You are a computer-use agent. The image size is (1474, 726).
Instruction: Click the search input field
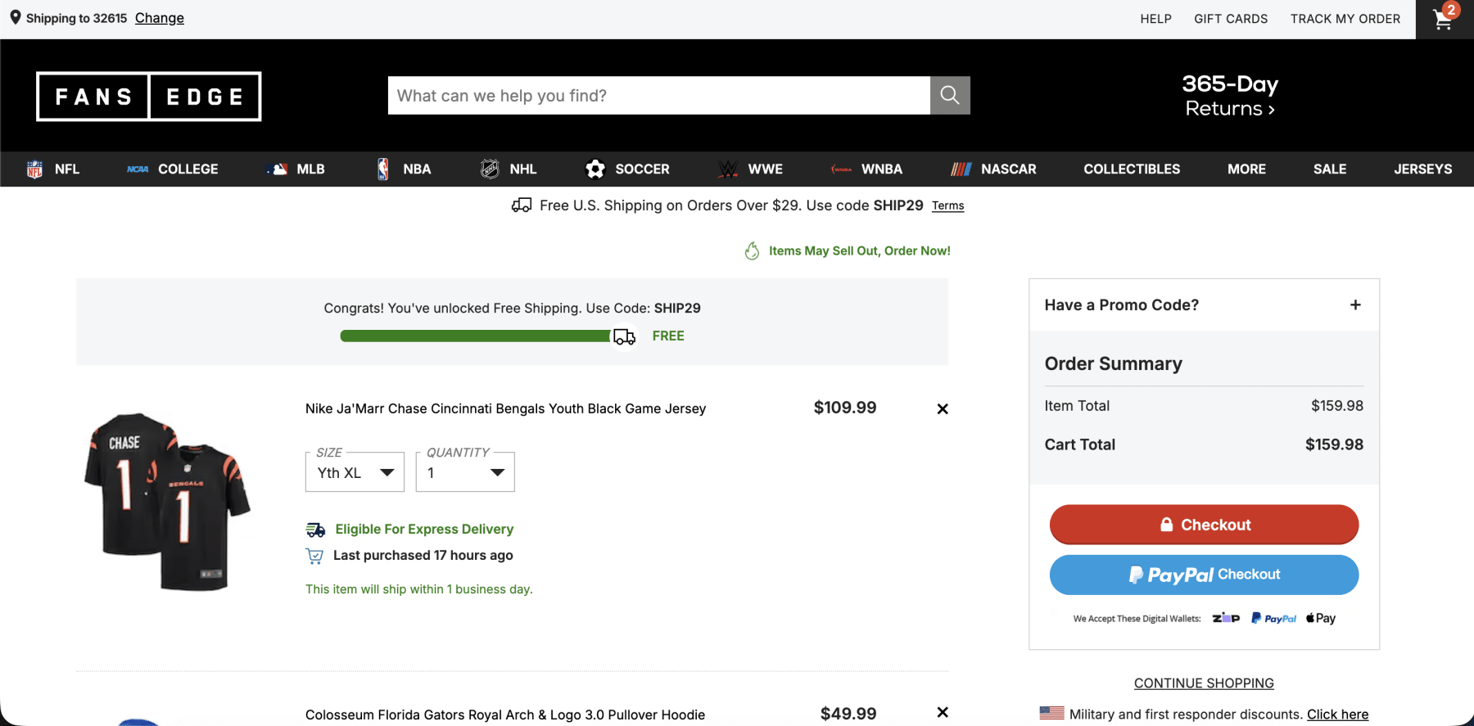(x=658, y=96)
